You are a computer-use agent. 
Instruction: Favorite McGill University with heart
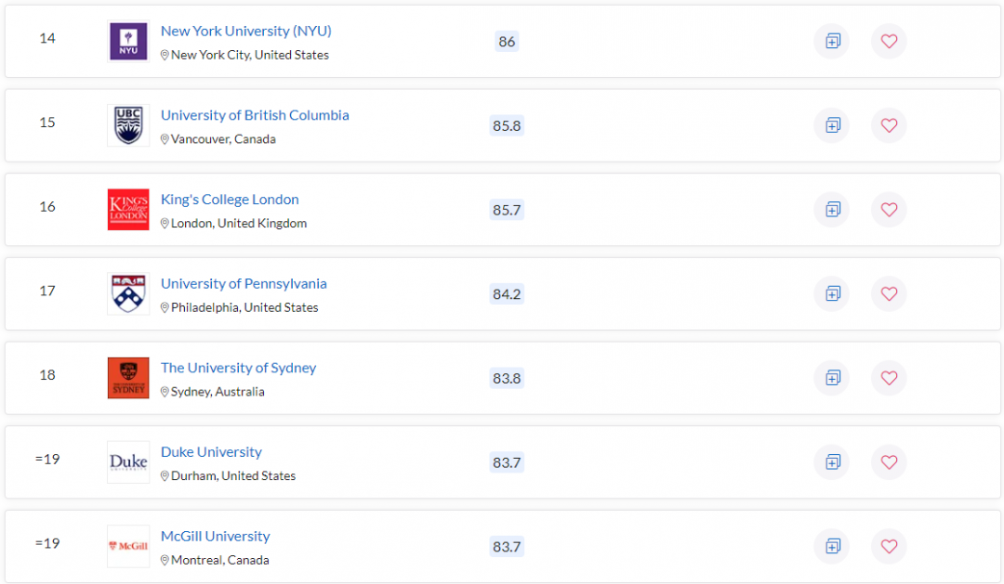(x=889, y=546)
